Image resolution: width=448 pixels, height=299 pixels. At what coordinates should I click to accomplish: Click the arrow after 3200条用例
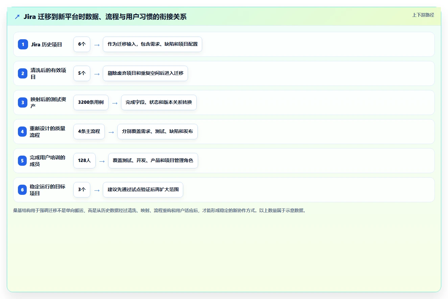[115, 103]
